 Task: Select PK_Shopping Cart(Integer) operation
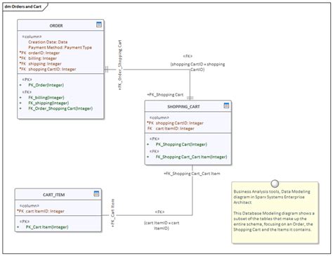181,144
